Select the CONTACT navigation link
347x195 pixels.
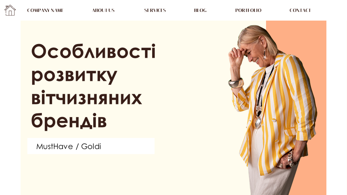coord(300,10)
